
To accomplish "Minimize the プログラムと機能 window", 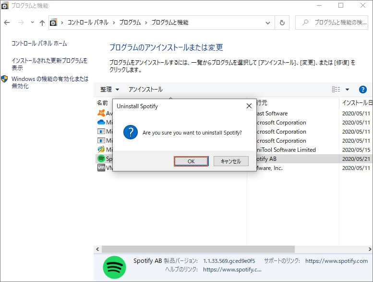I will [319, 5].
